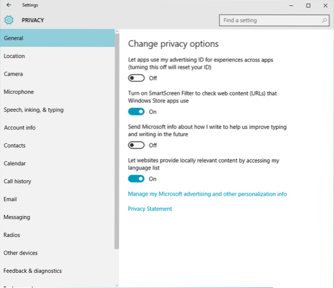
Task: Open Manage my Microsoft advertising link
Action: pos(207,194)
